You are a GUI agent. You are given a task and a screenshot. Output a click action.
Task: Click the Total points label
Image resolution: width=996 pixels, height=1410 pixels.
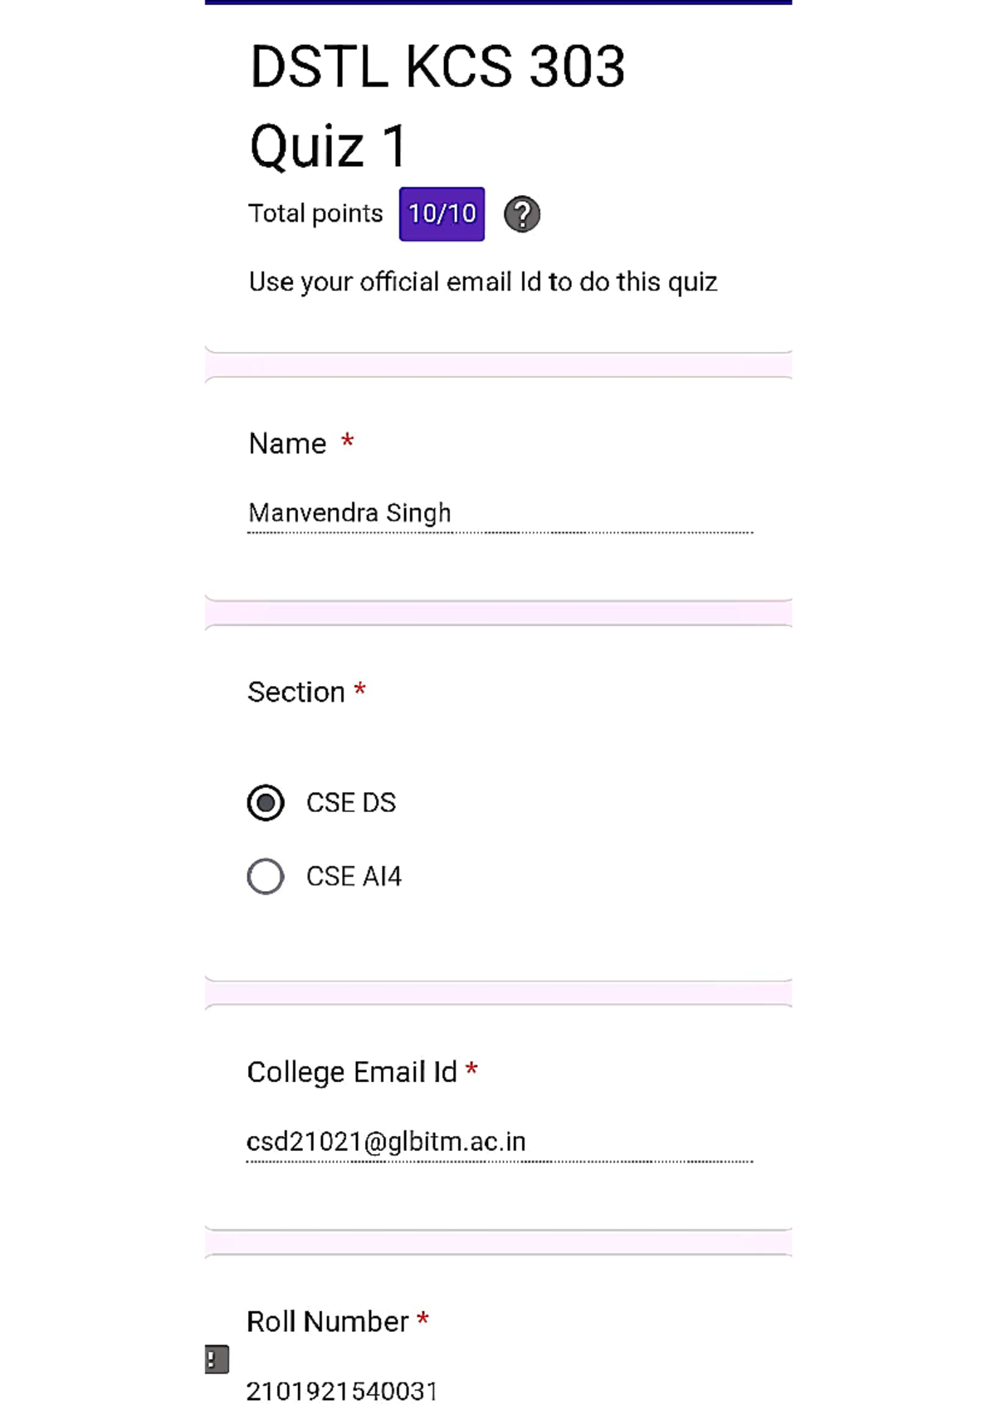tap(315, 214)
